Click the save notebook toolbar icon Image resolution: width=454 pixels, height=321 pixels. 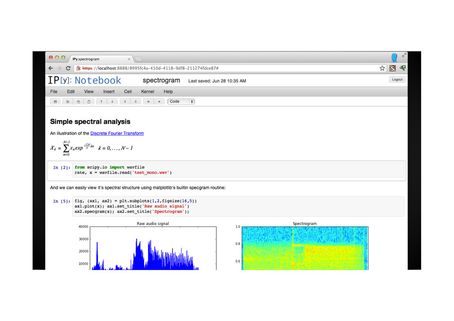click(55, 102)
